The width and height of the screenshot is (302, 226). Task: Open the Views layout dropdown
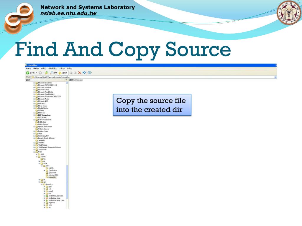click(x=90, y=73)
